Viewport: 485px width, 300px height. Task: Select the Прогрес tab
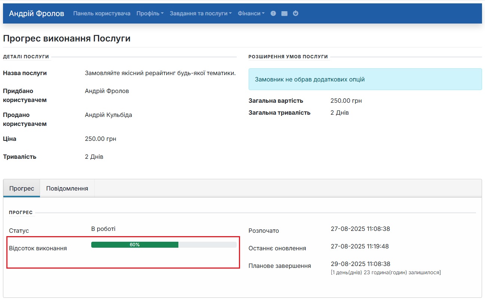22,188
